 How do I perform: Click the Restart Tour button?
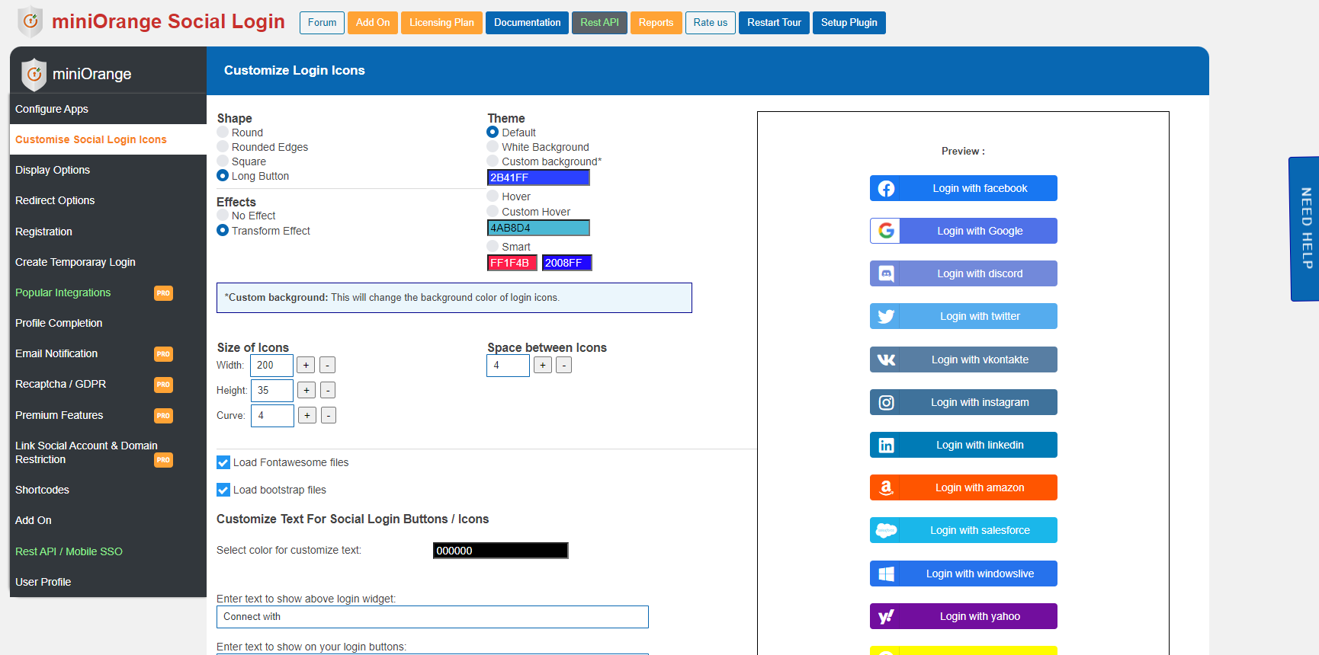pyautogui.click(x=774, y=23)
